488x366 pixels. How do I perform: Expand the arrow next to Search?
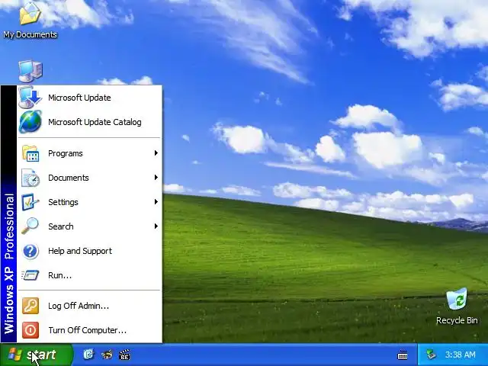coord(156,226)
